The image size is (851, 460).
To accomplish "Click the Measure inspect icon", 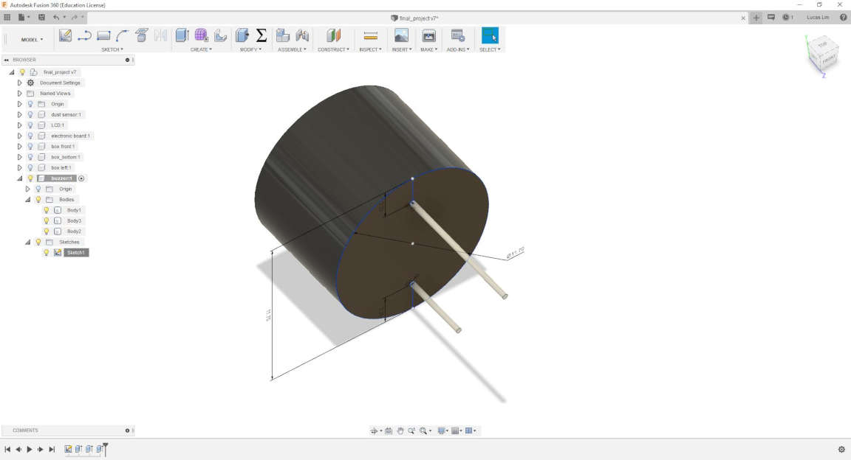I will pos(371,36).
